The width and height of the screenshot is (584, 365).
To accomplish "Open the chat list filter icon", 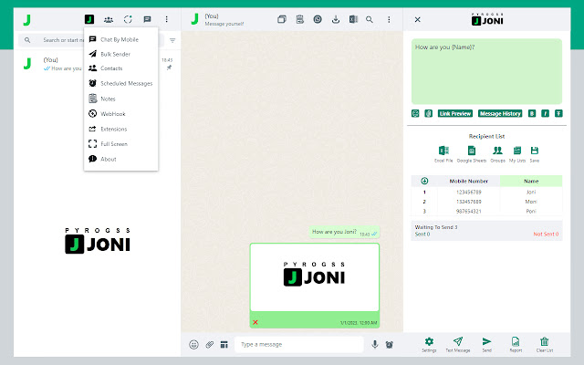I will [172, 40].
